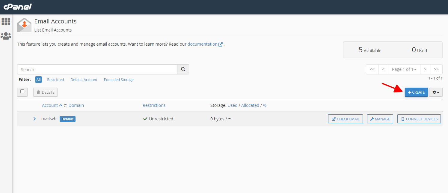Click inside the Search field

point(97,69)
